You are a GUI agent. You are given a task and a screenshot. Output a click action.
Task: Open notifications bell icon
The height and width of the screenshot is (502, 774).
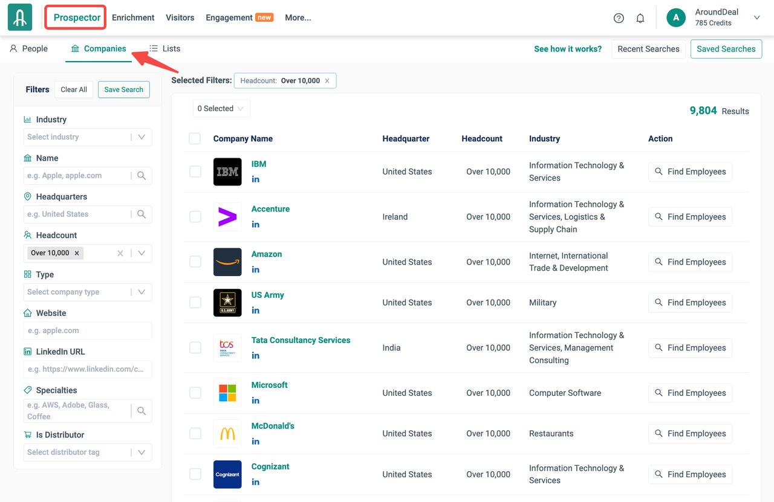(640, 18)
